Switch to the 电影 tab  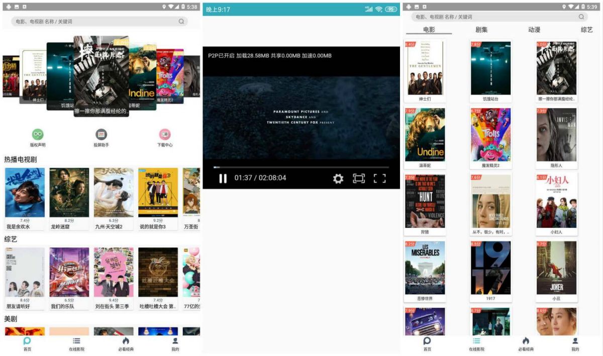point(429,30)
